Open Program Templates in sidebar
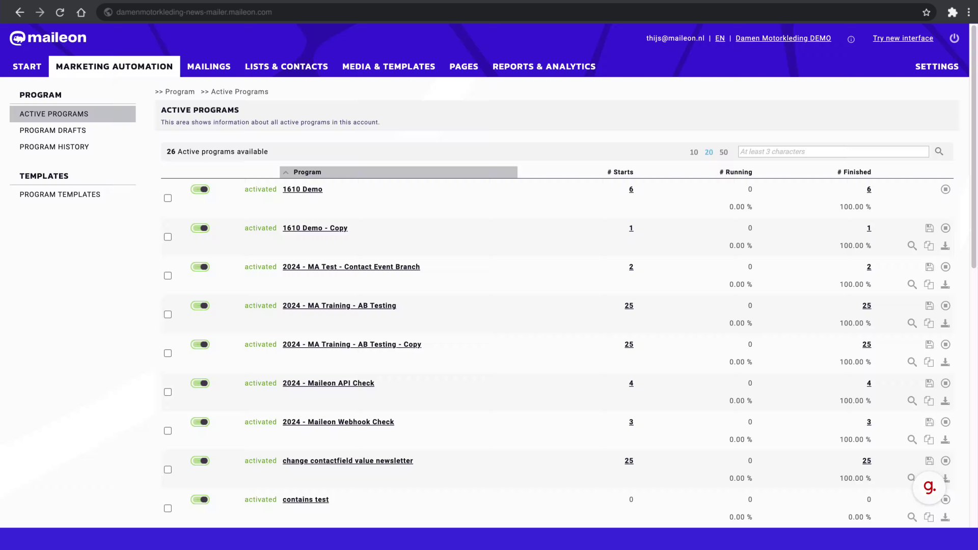Image resolution: width=978 pixels, height=550 pixels. coord(60,195)
